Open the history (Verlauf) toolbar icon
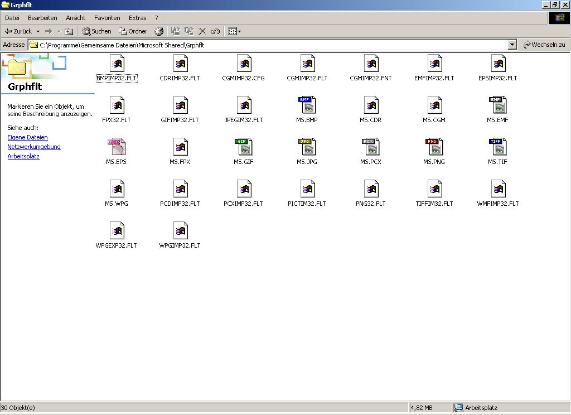This screenshot has height=415, width=571. tap(159, 31)
